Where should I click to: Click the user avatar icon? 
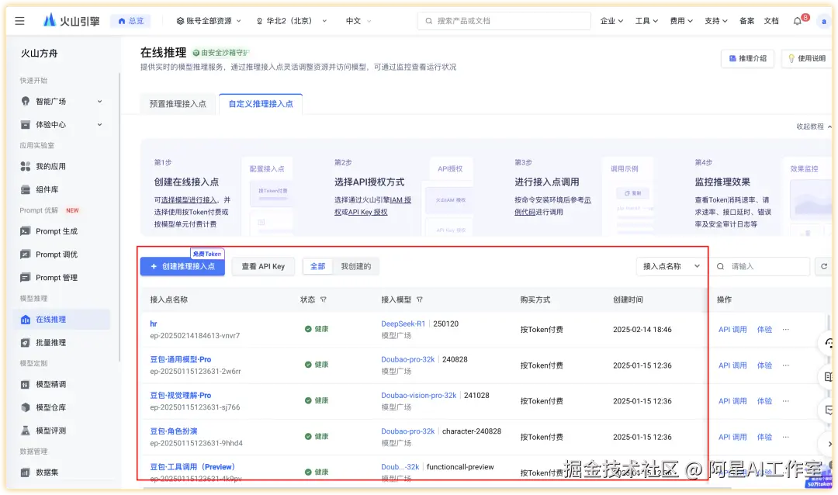(824, 22)
